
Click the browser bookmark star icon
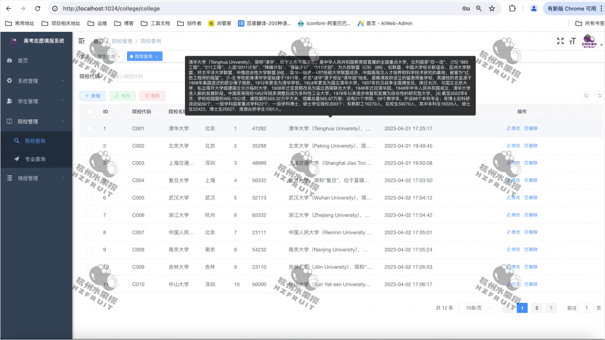pos(491,8)
